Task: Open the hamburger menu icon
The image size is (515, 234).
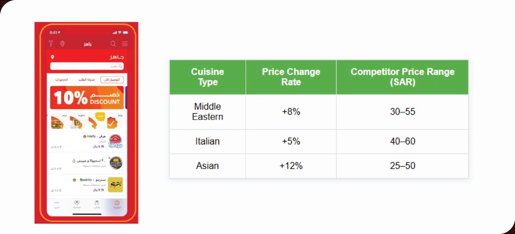Action: click(124, 44)
